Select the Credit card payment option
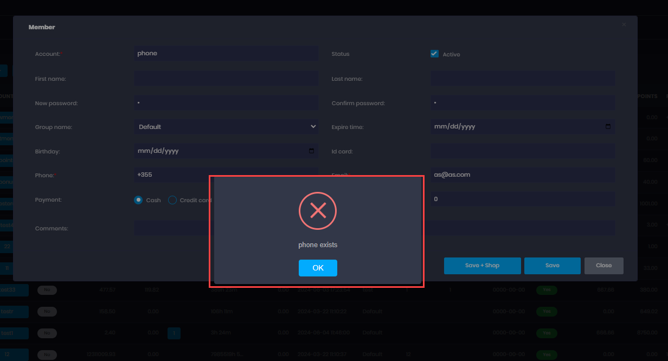 point(172,200)
